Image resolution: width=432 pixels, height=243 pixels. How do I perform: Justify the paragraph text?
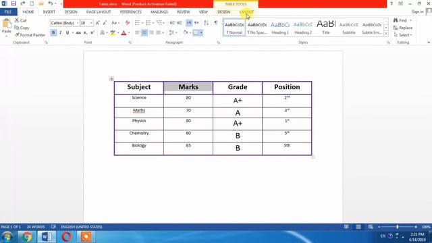click(x=159, y=33)
